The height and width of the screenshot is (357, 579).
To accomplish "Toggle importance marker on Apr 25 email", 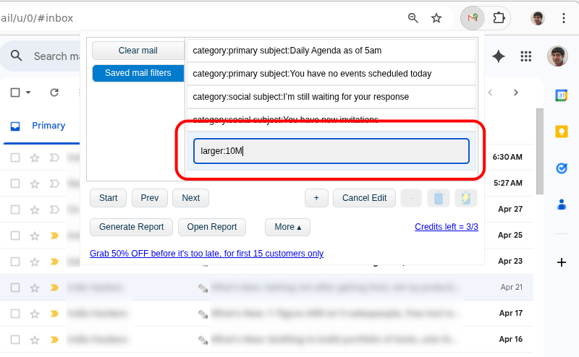I will pyautogui.click(x=54, y=236).
